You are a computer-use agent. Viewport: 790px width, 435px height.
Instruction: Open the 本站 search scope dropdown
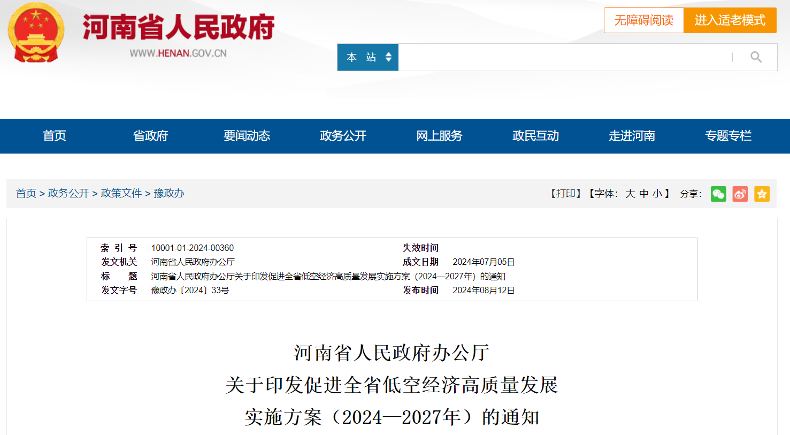(x=368, y=57)
